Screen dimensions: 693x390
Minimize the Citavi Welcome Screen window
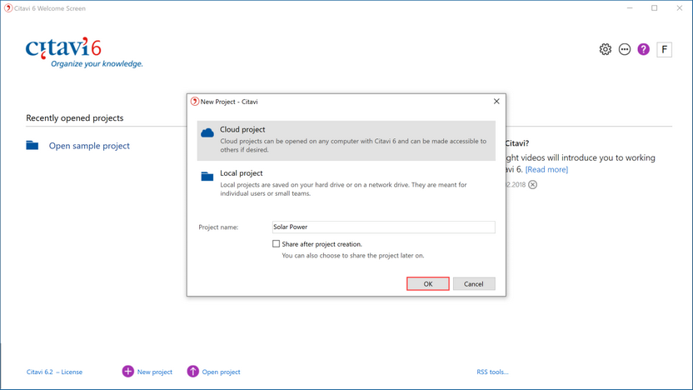point(630,8)
